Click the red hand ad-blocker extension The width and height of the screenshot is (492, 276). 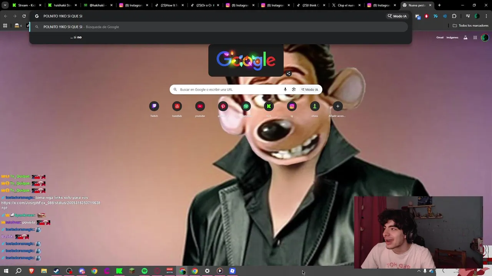[x=426, y=16]
